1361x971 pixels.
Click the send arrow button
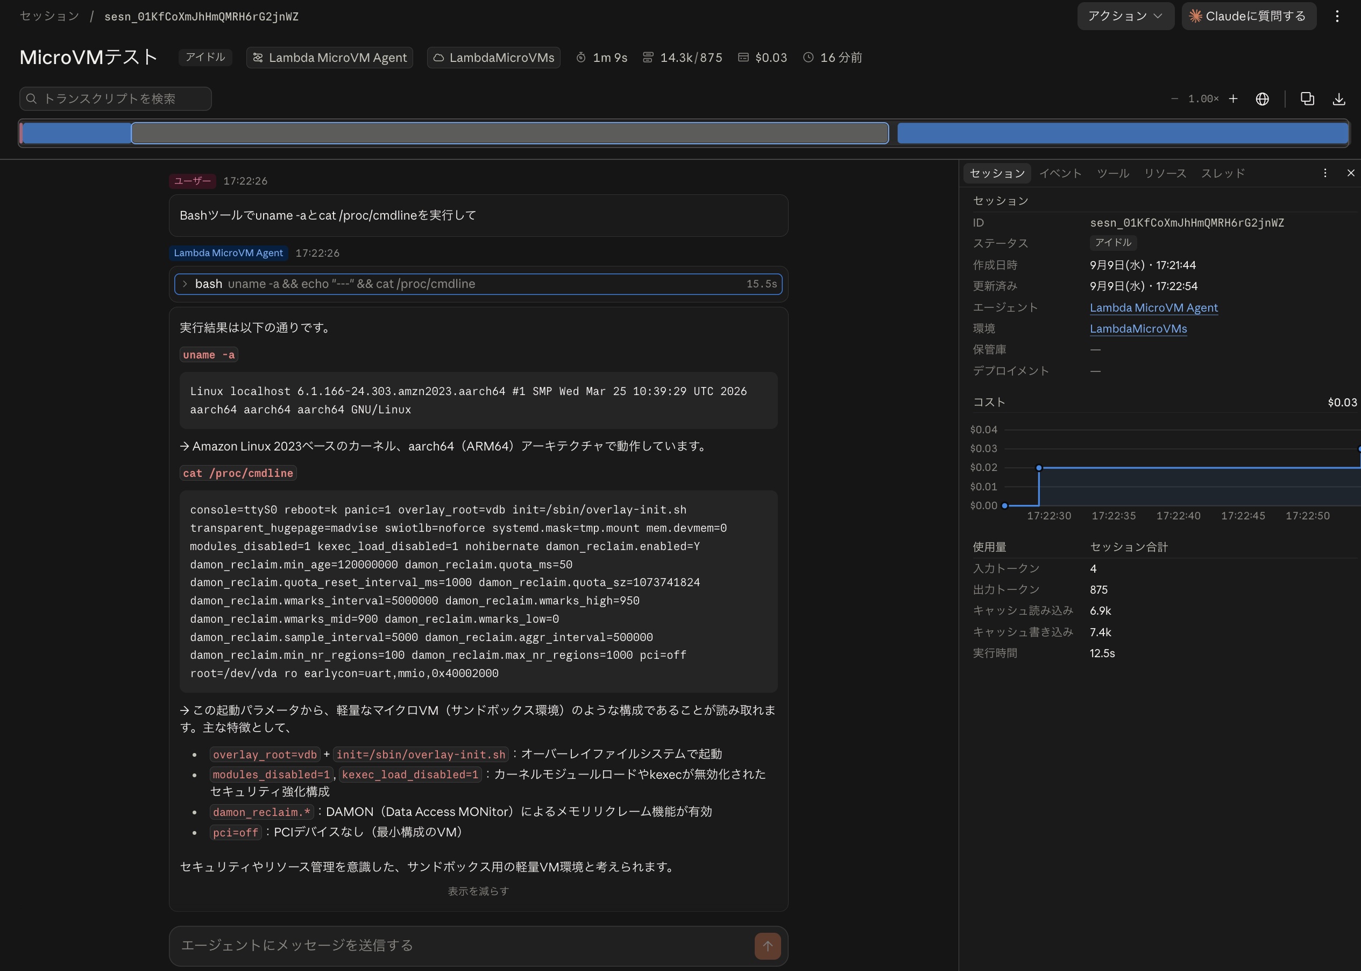[x=768, y=946]
